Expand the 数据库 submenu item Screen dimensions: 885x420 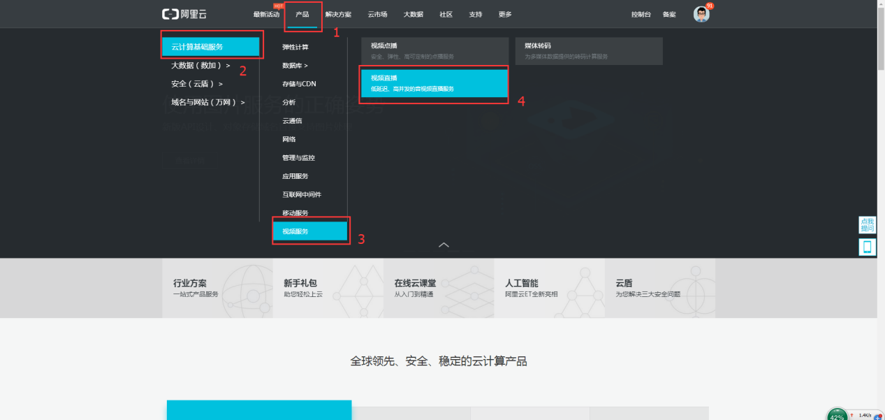(x=295, y=66)
